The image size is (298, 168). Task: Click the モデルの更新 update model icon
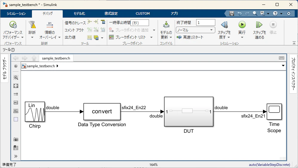[166, 25]
